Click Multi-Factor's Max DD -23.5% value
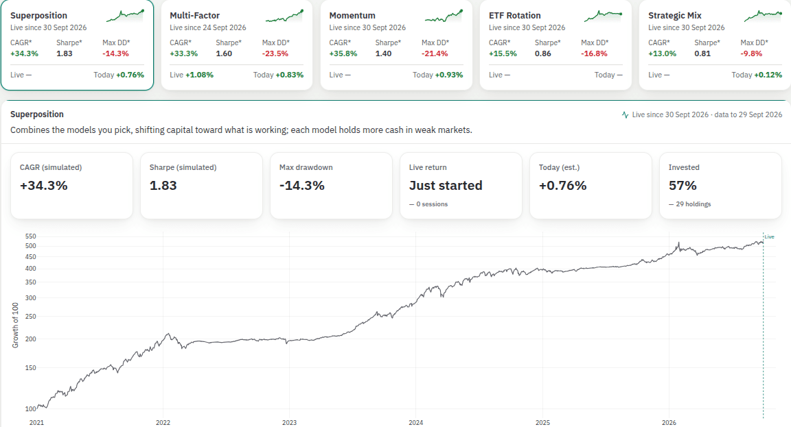The width and height of the screenshot is (791, 427). pos(275,53)
